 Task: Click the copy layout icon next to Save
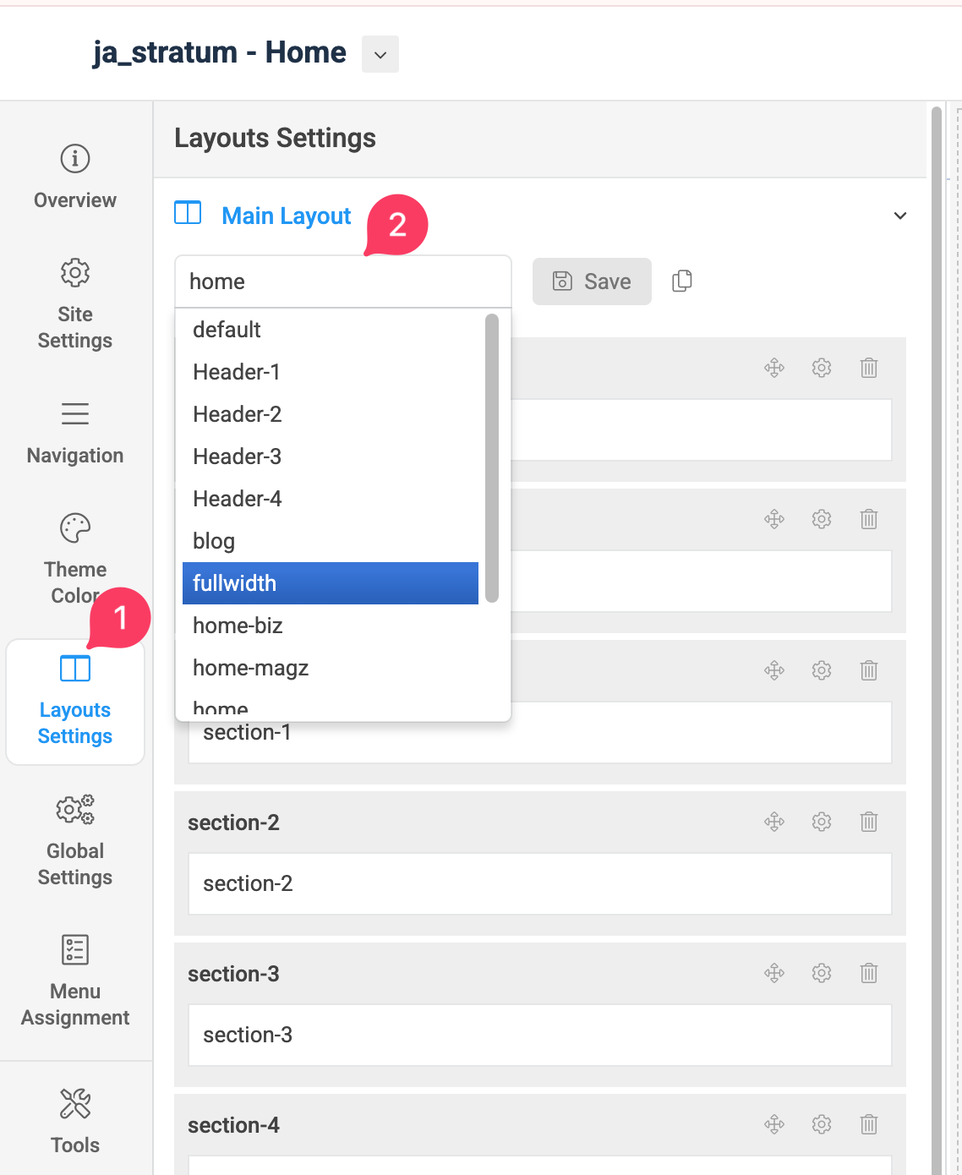(682, 281)
